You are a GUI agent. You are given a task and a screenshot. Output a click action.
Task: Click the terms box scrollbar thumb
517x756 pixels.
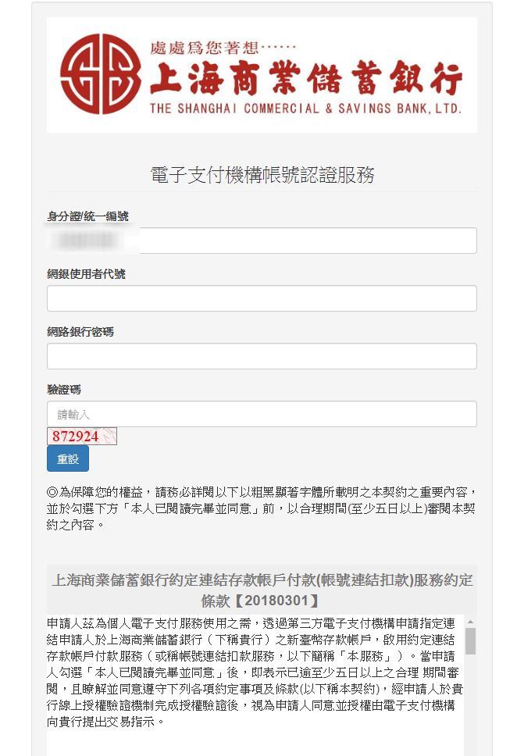pos(470,640)
